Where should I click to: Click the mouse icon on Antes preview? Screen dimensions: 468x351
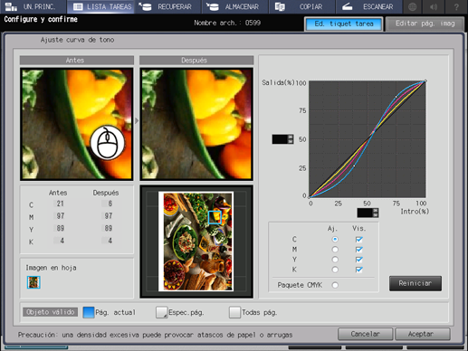pos(108,142)
